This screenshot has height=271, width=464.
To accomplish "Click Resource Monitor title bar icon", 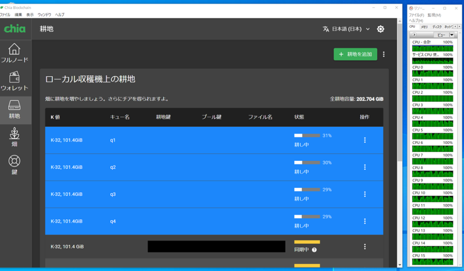I will point(411,8).
